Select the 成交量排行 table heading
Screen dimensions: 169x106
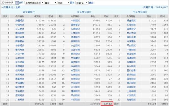tap(29, 12)
